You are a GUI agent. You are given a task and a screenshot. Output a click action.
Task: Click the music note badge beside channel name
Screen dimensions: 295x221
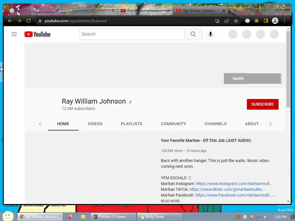131,102
